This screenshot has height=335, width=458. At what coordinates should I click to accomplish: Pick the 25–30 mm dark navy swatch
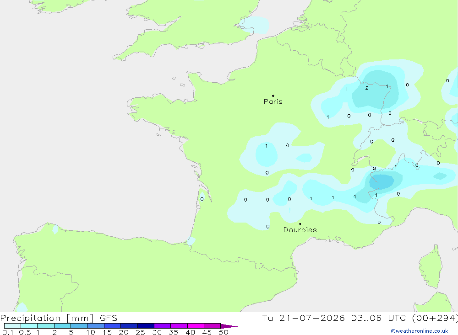146,326
